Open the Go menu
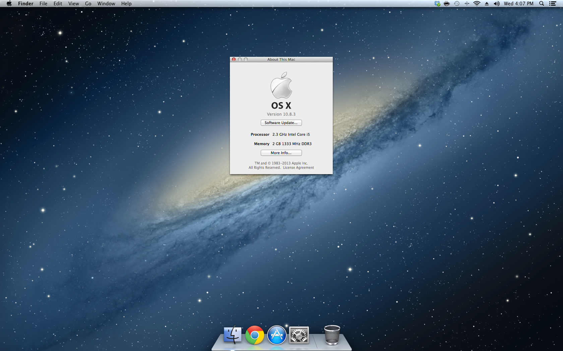 pos(88,4)
